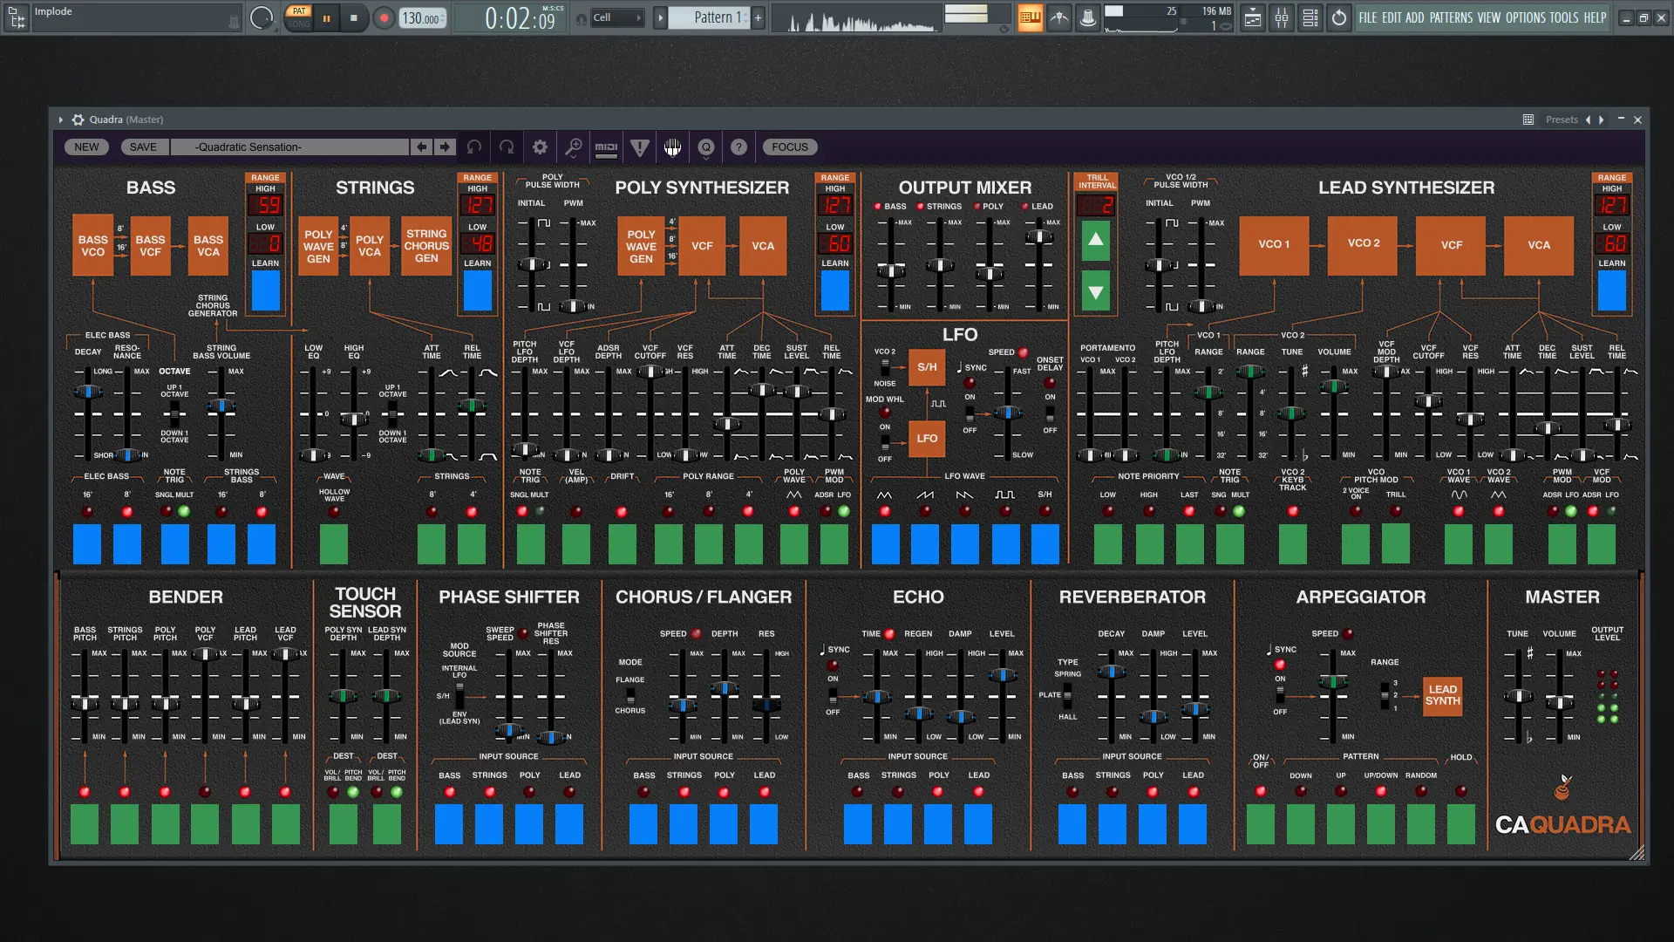1674x942 pixels.
Task: Click the MIDI icon in Quadra toolbar
Action: pos(606,147)
